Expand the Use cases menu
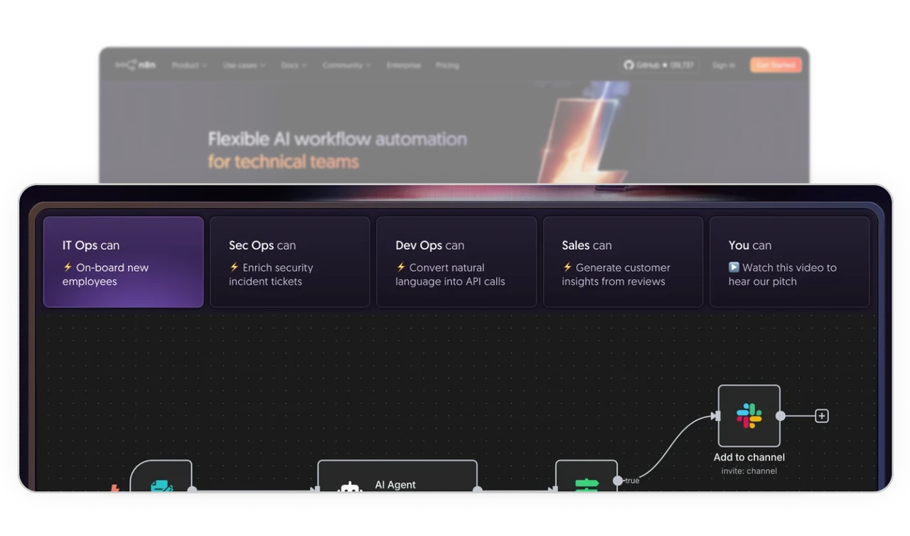Screen dimensions: 910x536 point(244,65)
